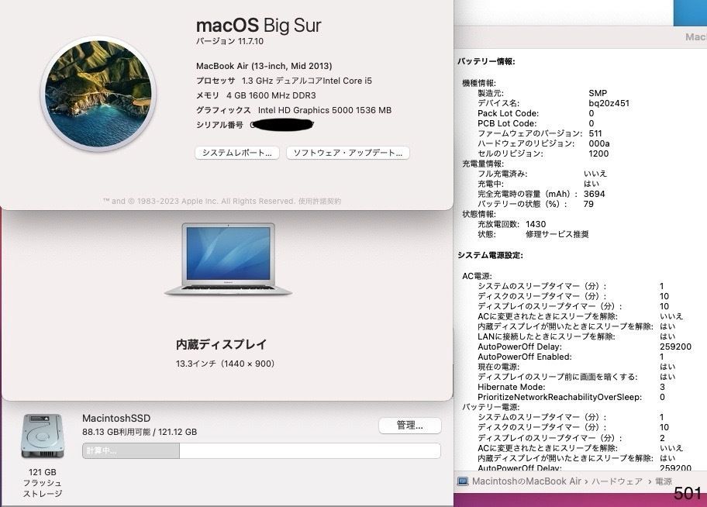Viewport: 707px width, 507px height.
Task: Click the macOS Big Sur wallpaper logo
Action: 98,94
